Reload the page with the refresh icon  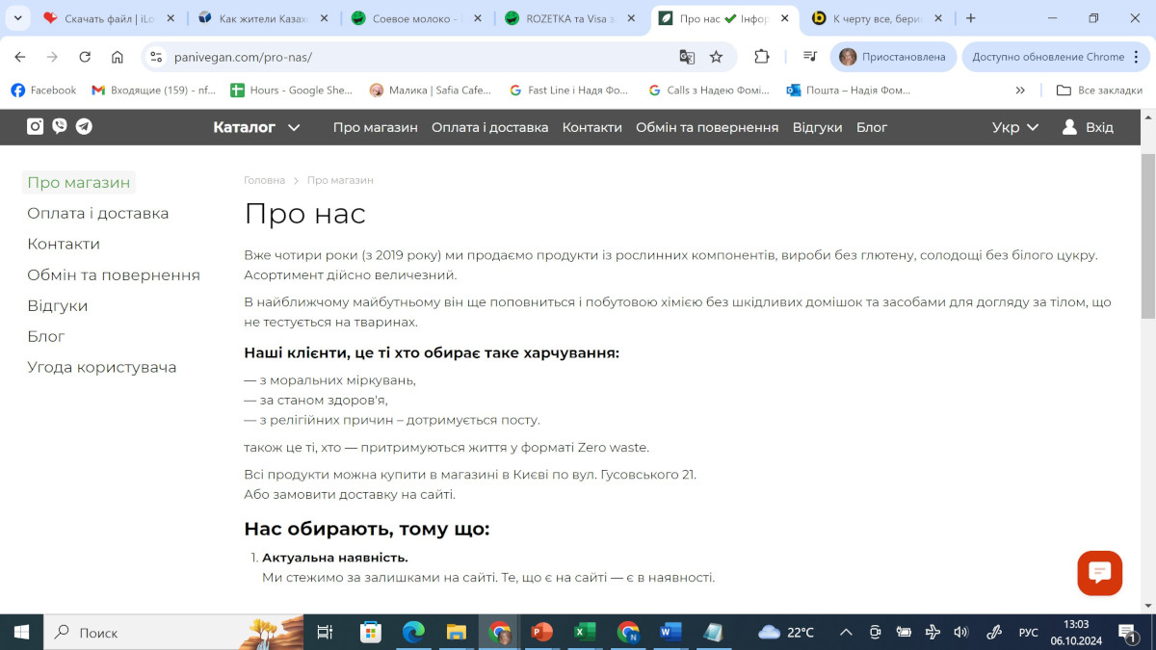click(85, 57)
